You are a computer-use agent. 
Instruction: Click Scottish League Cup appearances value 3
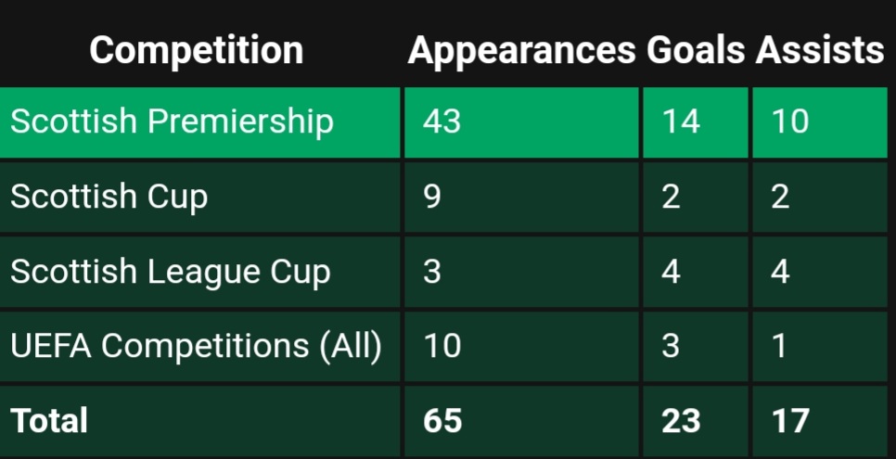pos(432,272)
